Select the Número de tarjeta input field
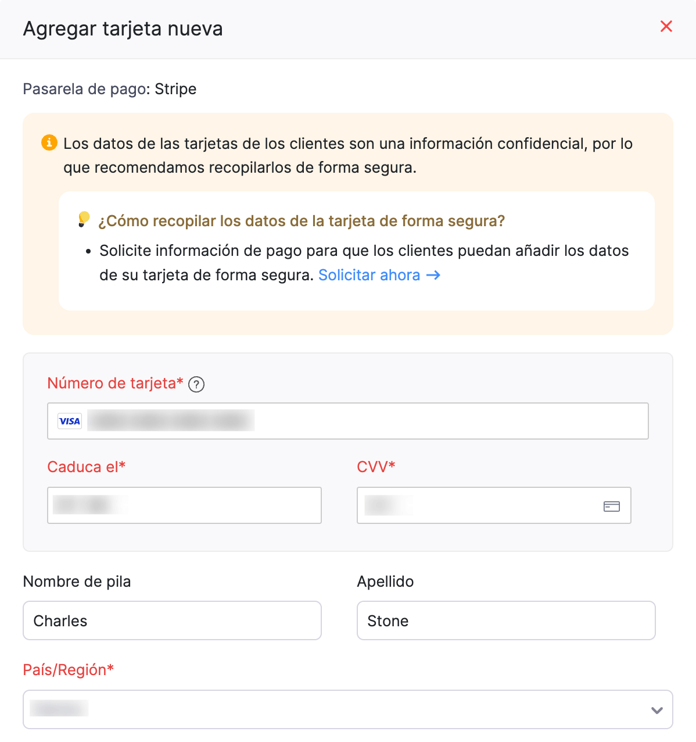The image size is (696, 742). [x=347, y=420]
